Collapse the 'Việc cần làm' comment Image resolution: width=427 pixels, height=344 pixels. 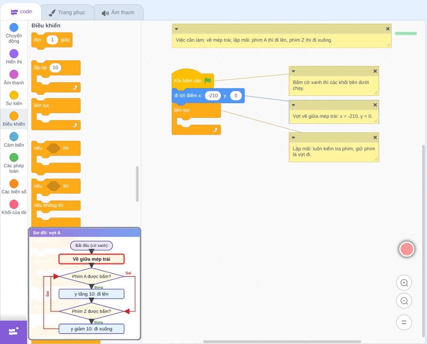click(x=176, y=29)
